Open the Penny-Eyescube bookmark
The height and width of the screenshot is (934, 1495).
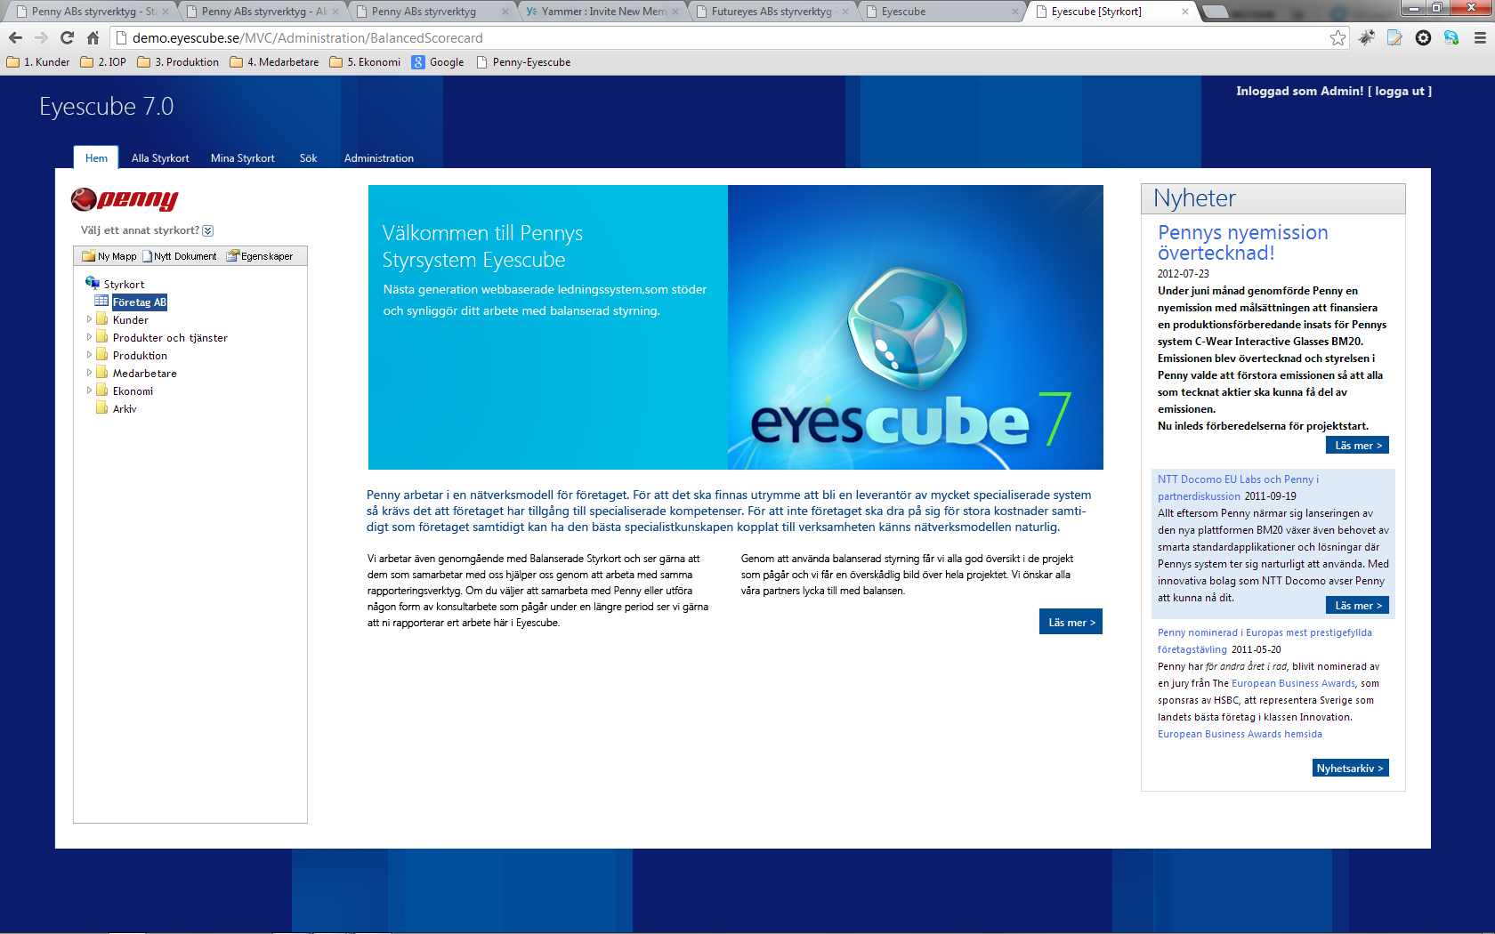[x=523, y=62]
